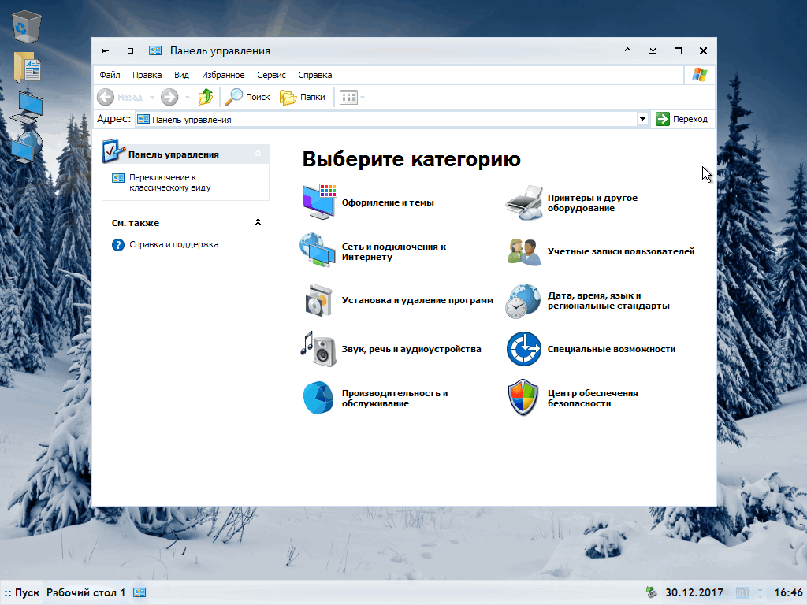This screenshot has height=605, width=807.
Task: Select the documents folder desktop icon
Action: pyautogui.click(x=28, y=67)
